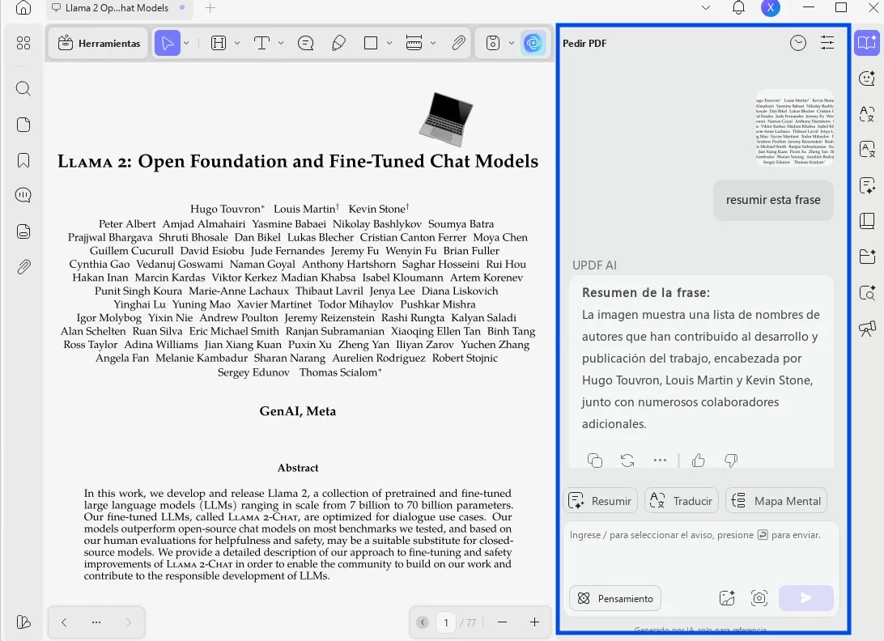Viewport: 884px width, 641px height.
Task: Expand the stamp tool dropdown arrow
Action: pyautogui.click(x=512, y=43)
